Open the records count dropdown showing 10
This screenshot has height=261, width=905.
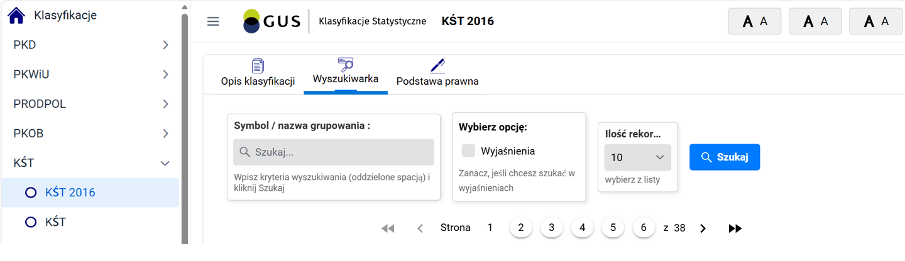(x=638, y=157)
